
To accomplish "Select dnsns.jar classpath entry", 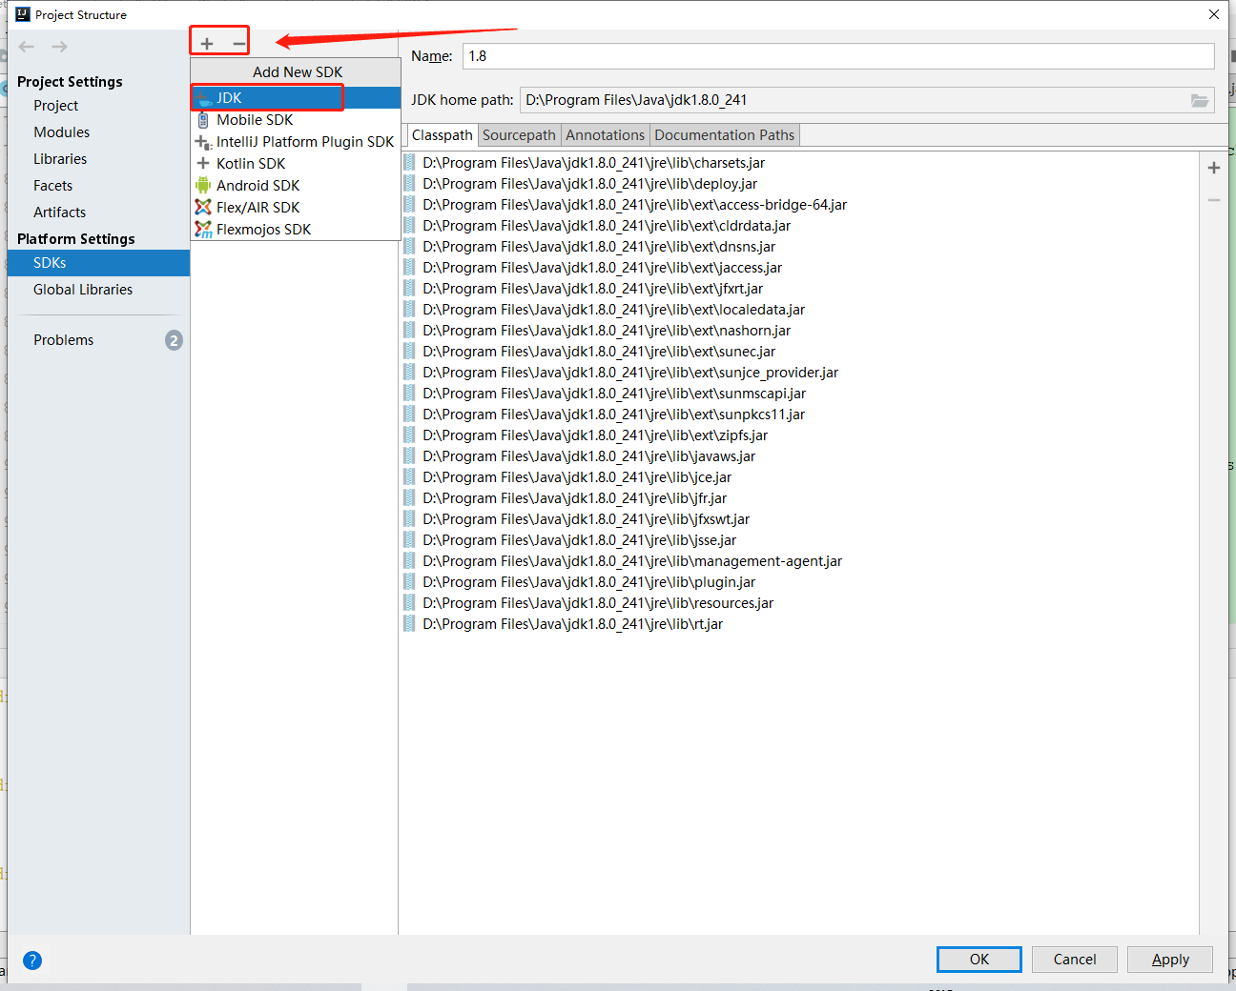I will (799, 247).
